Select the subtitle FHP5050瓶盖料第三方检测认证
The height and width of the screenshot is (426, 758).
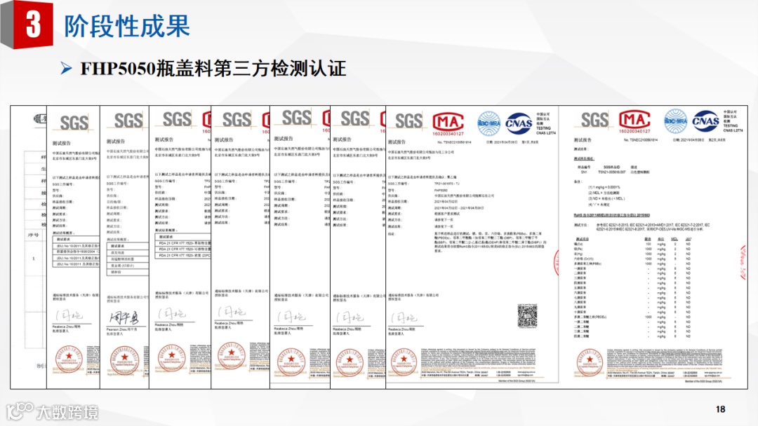tap(213, 69)
